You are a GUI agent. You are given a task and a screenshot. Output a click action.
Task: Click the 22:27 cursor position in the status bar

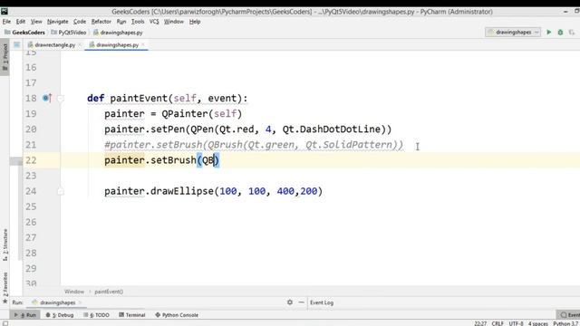pos(480,323)
